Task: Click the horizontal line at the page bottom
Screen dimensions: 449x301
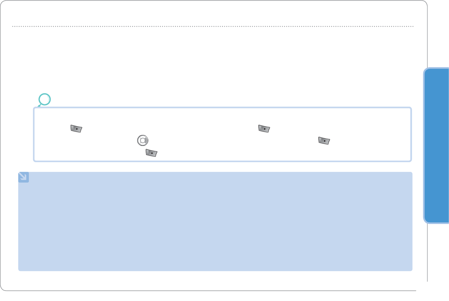Action: click(x=213, y=291)
